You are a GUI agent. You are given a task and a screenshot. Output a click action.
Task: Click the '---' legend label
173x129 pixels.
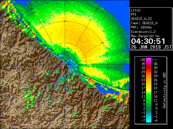click(155, 60)
